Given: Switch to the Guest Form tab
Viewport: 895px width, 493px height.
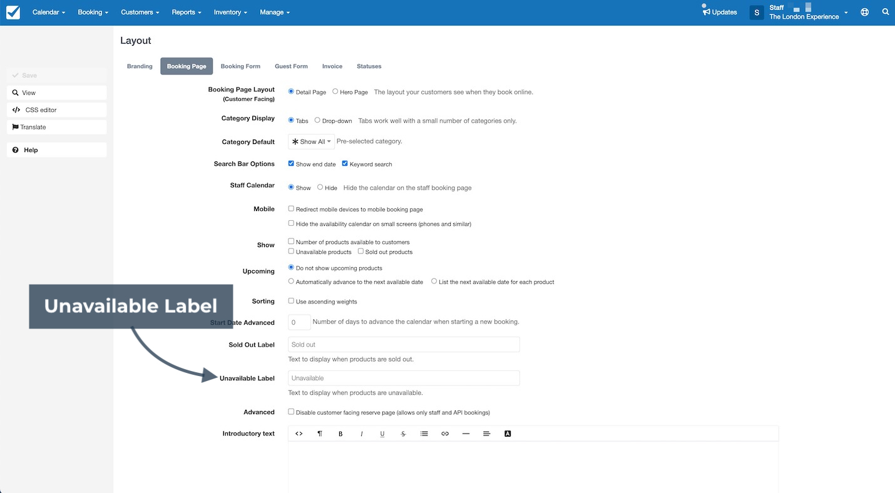Looking at the screenshot, I should [x=291, y=66].
